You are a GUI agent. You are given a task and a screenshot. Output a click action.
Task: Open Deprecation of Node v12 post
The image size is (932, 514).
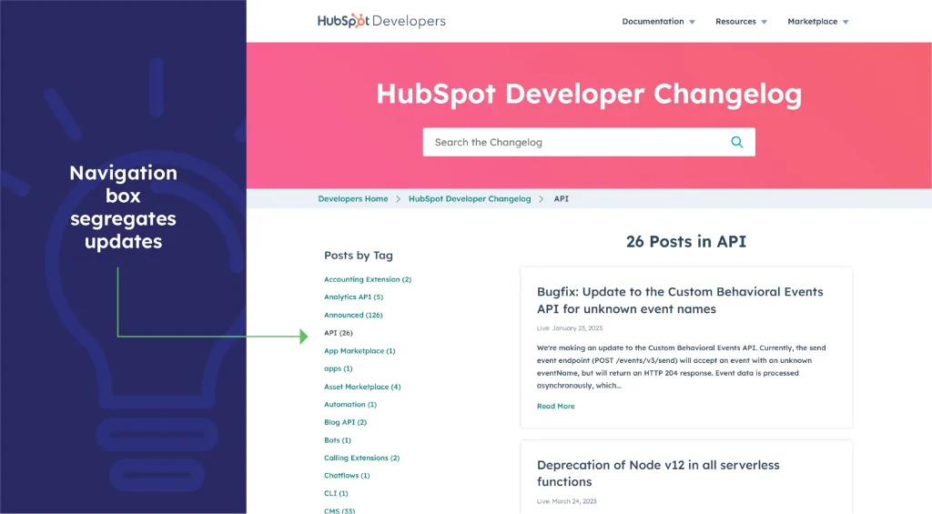(x=658, y=473)
